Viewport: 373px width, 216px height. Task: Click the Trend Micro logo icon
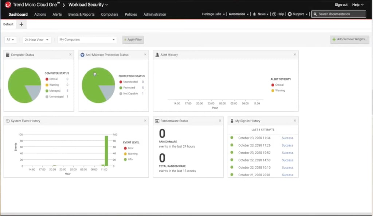pos(8,4)
